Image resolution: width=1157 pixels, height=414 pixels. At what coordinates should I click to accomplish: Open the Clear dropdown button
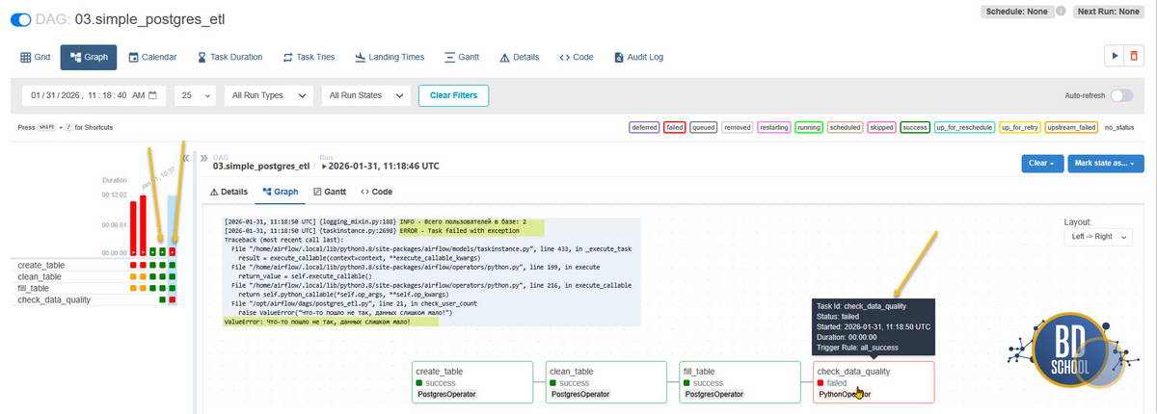(1041, 164)
